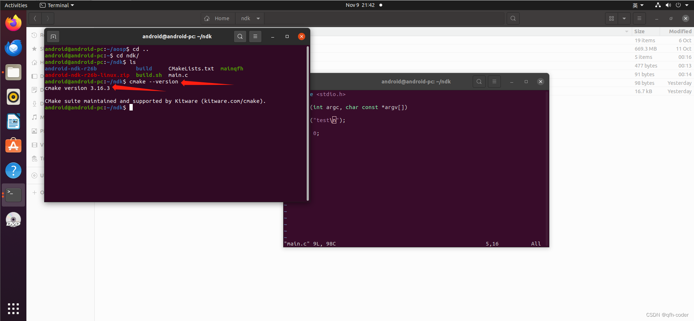694x321 pixels.
Task: Open network status icon in top bar
Action: pyautogui.click(x=658, y=5)
